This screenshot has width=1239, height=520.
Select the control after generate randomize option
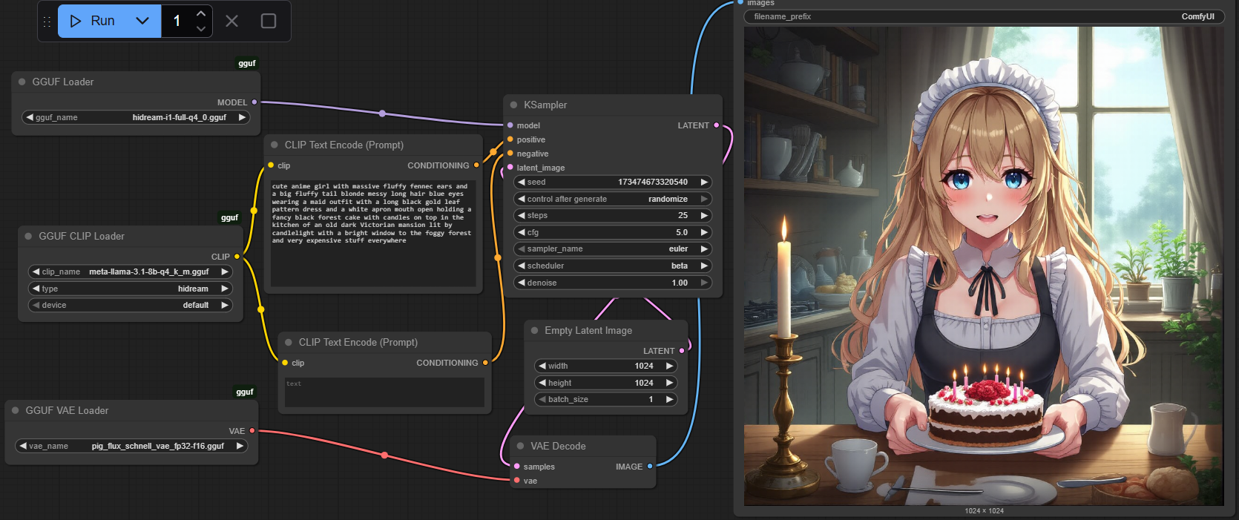(612, 199)
